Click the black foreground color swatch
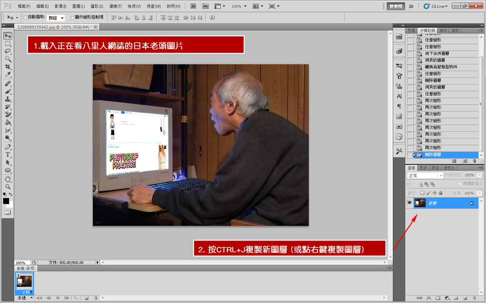486x303 pixels. (x=6, y=201)
